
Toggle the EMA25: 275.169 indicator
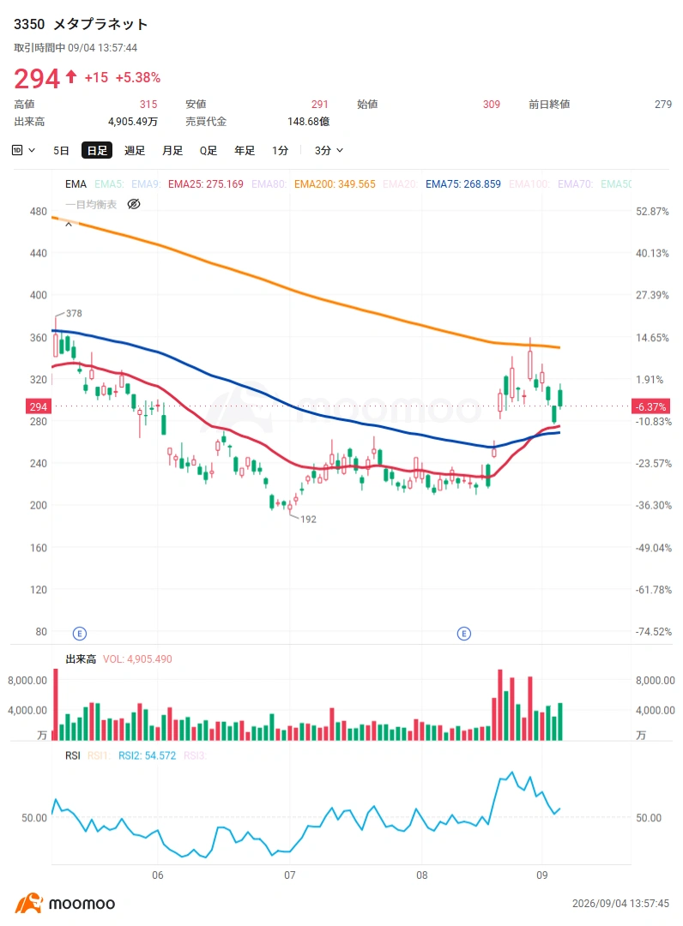(x=206, y=184)
